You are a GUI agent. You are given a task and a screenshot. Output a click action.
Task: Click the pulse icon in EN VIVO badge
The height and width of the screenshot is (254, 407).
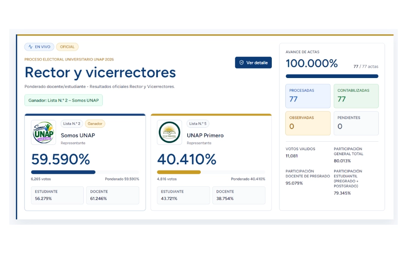(31, 47)
